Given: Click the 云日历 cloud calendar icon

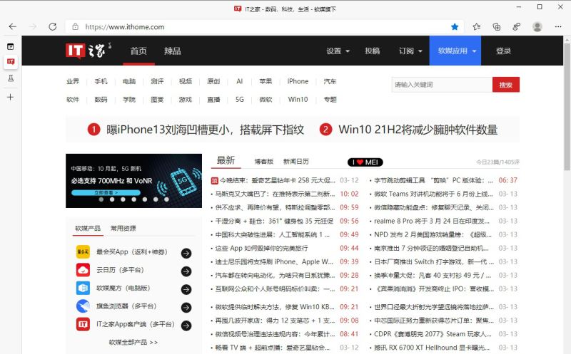Looking at the screenshot, I should tap(83, 270).
